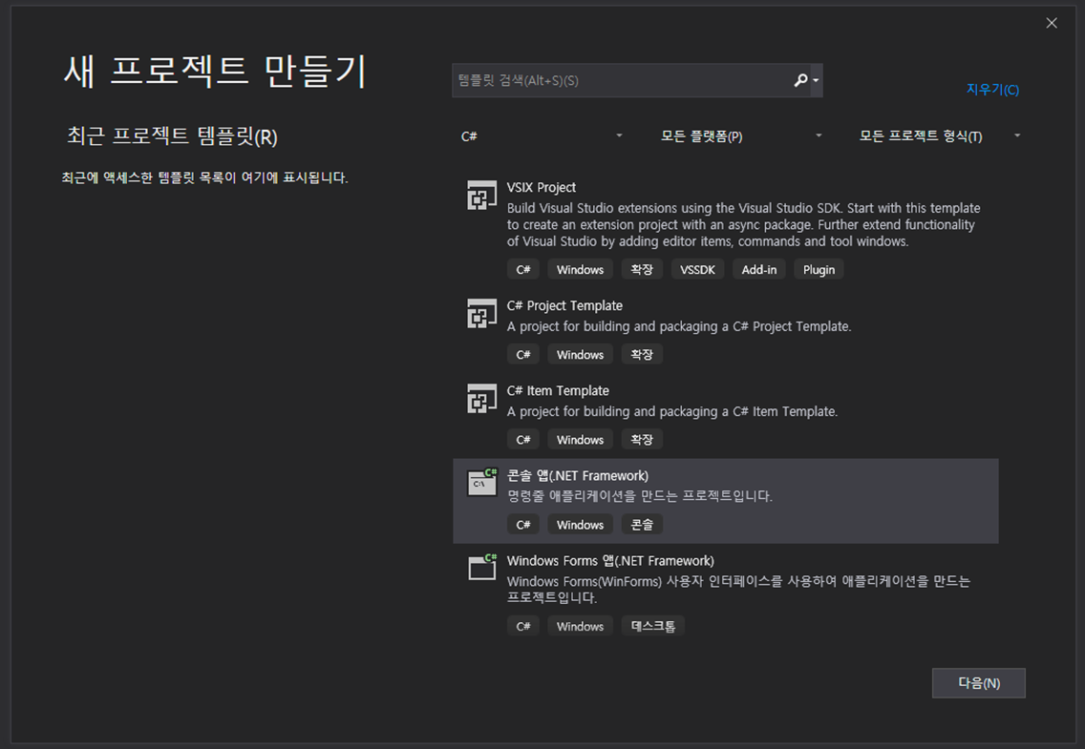
Task: Select the VSIX Project title
Action: (x=542, y=187)
